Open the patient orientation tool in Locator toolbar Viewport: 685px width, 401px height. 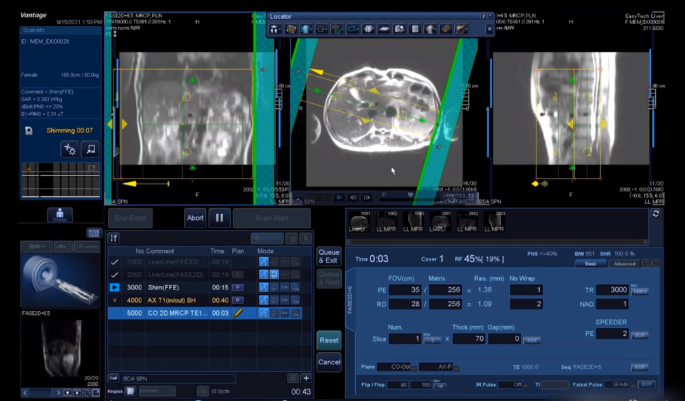pyautogui.click(x=275, y=29)
